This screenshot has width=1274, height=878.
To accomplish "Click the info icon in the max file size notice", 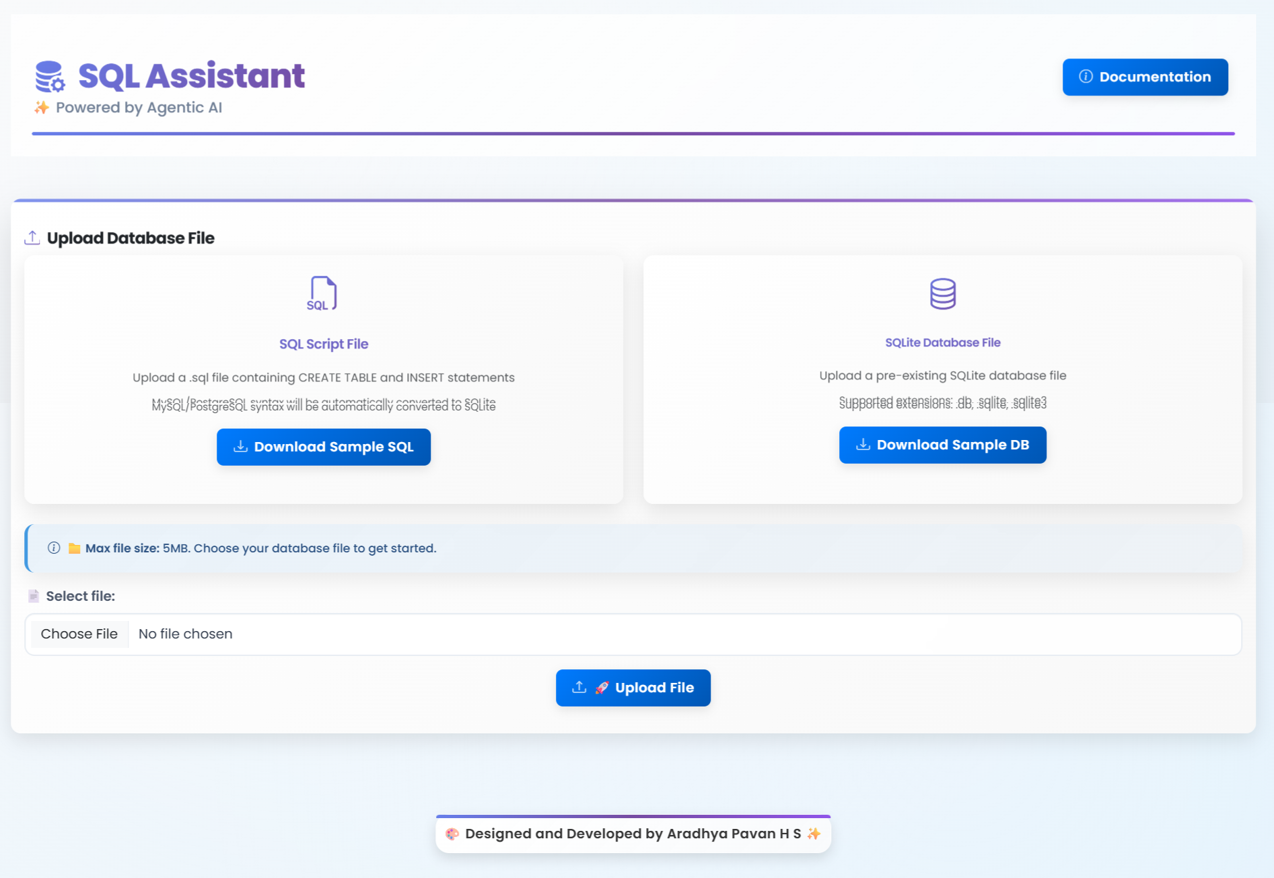I will 54,548.
